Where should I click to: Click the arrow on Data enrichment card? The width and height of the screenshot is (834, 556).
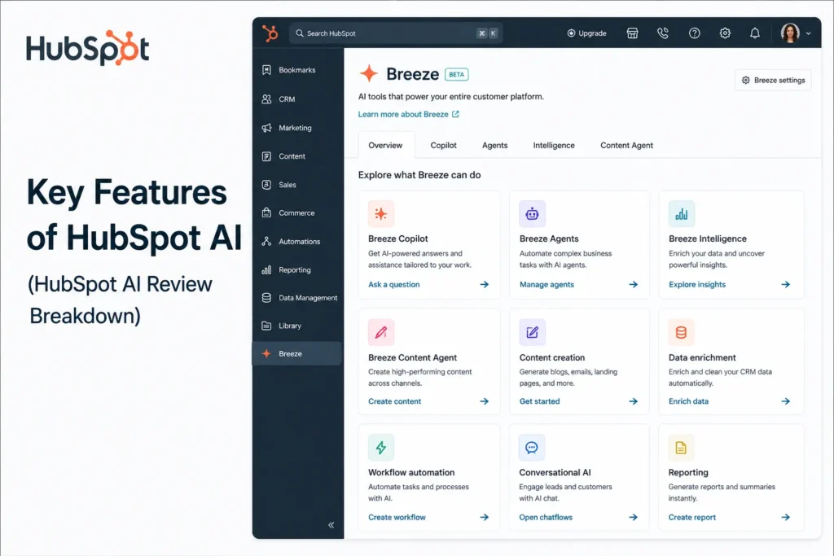click(785, 401)
